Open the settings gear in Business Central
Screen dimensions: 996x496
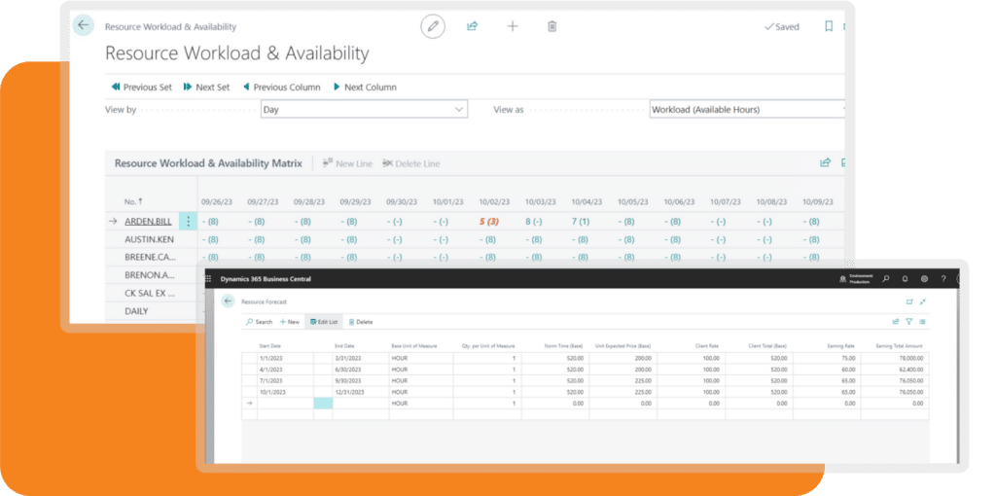point(924,279)
